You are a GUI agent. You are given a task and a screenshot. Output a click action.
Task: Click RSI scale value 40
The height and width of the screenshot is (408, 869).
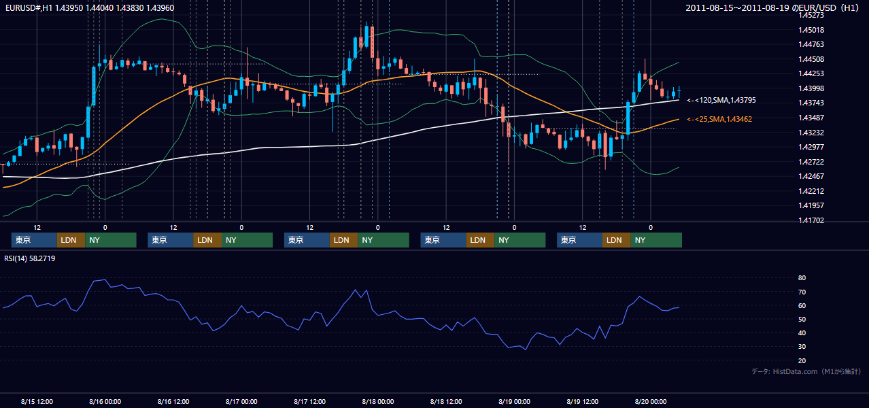pos(802,333)
